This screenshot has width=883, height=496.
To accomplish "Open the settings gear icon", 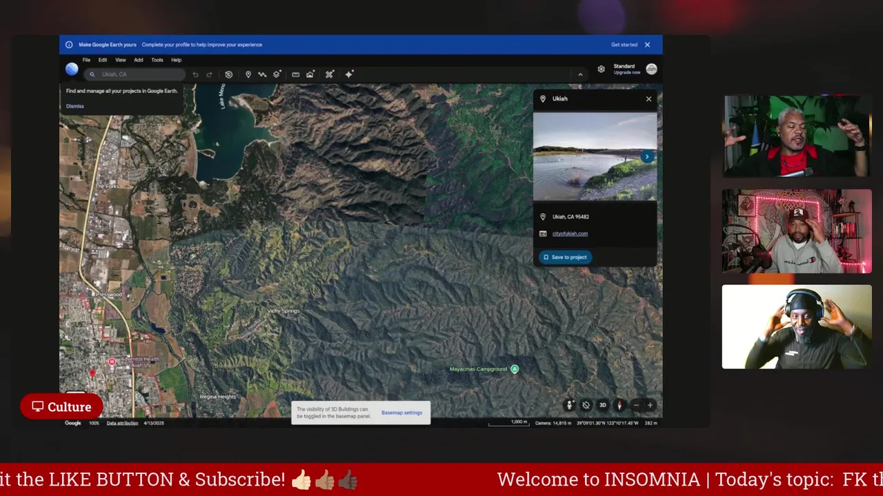I will coord(601,69).
